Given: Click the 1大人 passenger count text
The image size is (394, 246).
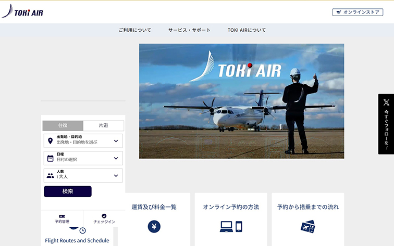Looking at the screenshot, I should click(62, 177).
